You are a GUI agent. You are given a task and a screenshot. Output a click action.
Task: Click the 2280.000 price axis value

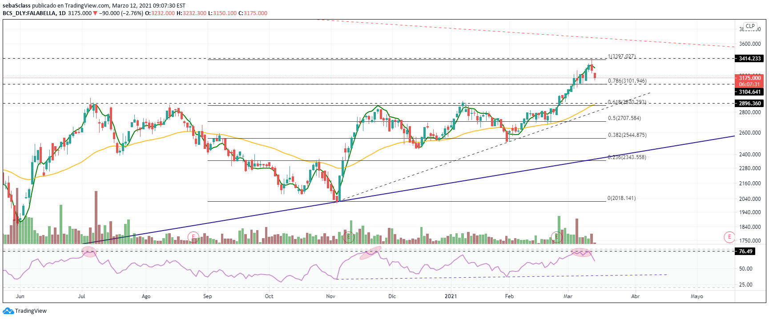point(750,168)
